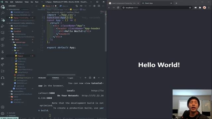Collapse the tutorial-app folder
Screen dimensions: 212x119
pyautogui.click(x=21, y=42)
